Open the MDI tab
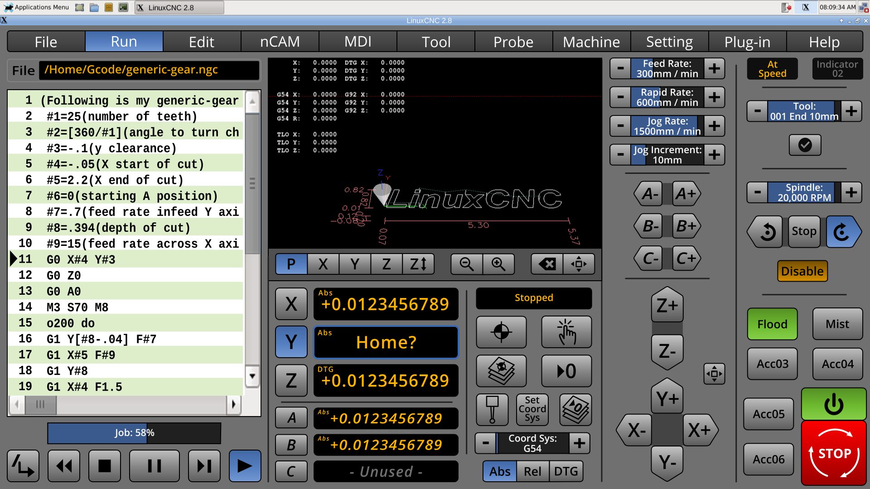Screen dimensions: 870x489 point(358,42)
